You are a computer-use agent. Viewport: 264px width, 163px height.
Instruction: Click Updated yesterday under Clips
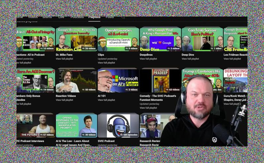(108, 59)
